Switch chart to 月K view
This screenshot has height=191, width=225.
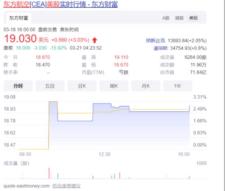pos(146,86)
